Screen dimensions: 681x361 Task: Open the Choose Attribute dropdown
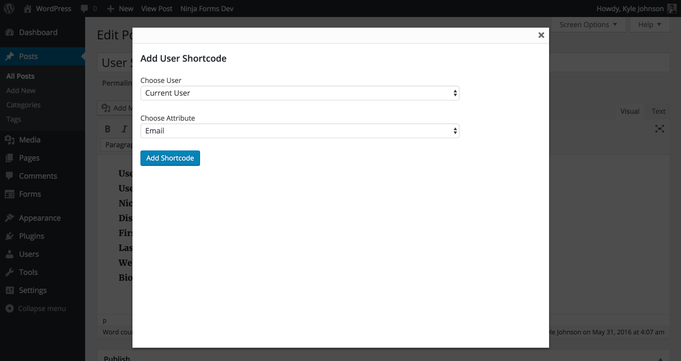[x=300, y=131]
